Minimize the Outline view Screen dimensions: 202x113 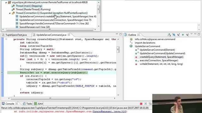pos(195,34)
